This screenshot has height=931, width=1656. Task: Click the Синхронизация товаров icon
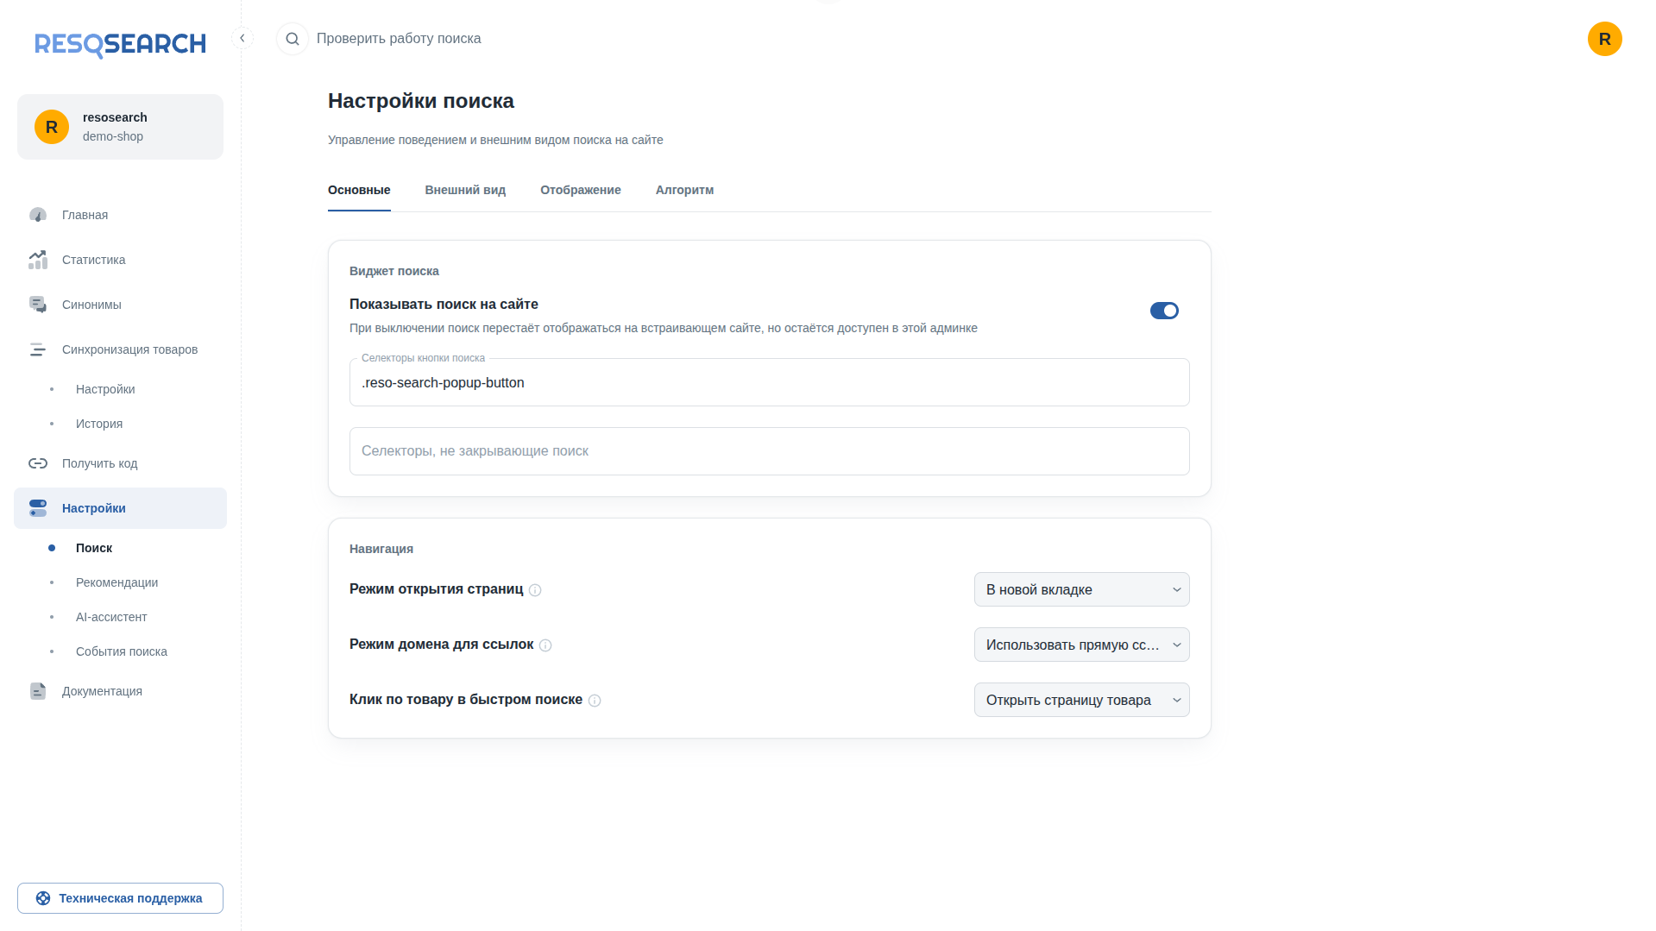pos(38,349)
